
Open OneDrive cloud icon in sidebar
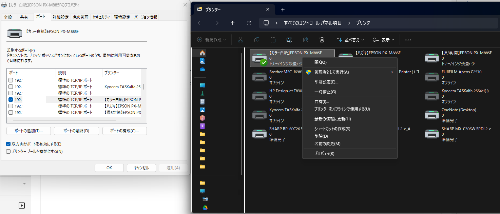203,69
